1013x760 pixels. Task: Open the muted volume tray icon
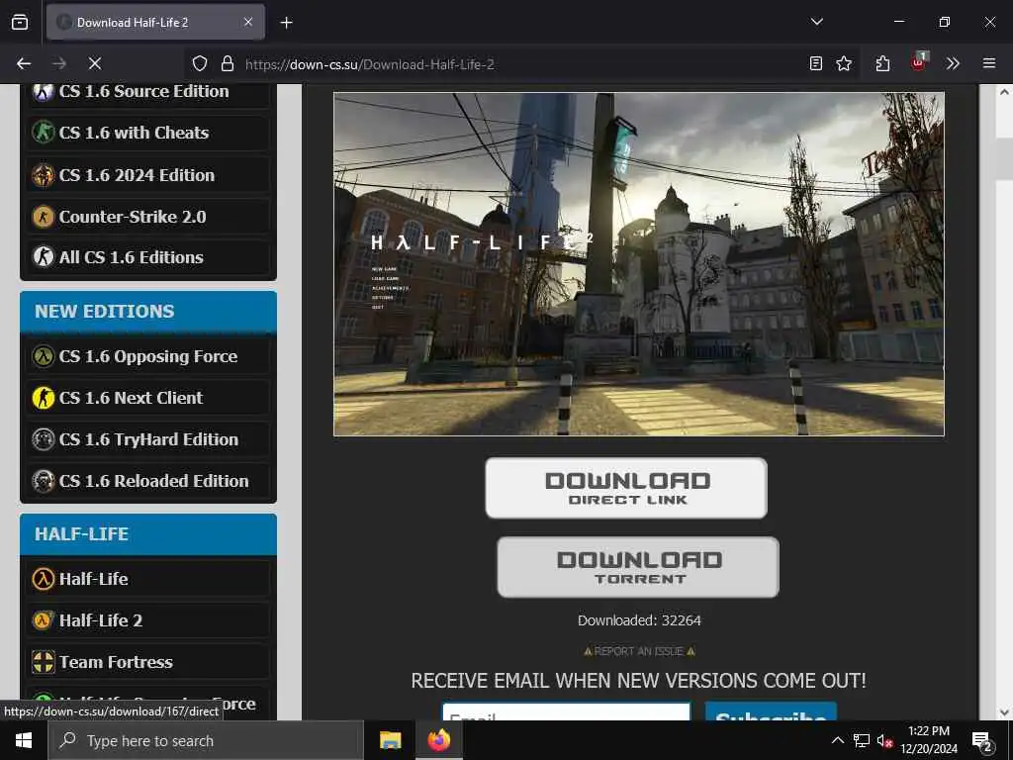click(884, 740)
